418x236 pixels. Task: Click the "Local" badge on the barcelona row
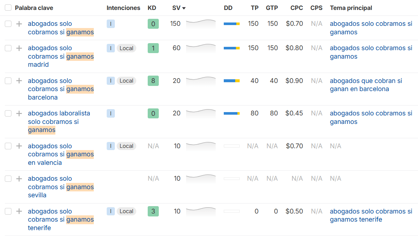(x=126, y=81)
